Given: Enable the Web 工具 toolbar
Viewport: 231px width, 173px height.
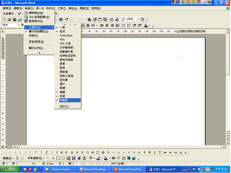Looking at the screenshot, I should click(68, 44).
